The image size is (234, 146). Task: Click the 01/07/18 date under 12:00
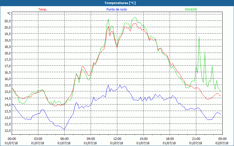tap(117, 143)
